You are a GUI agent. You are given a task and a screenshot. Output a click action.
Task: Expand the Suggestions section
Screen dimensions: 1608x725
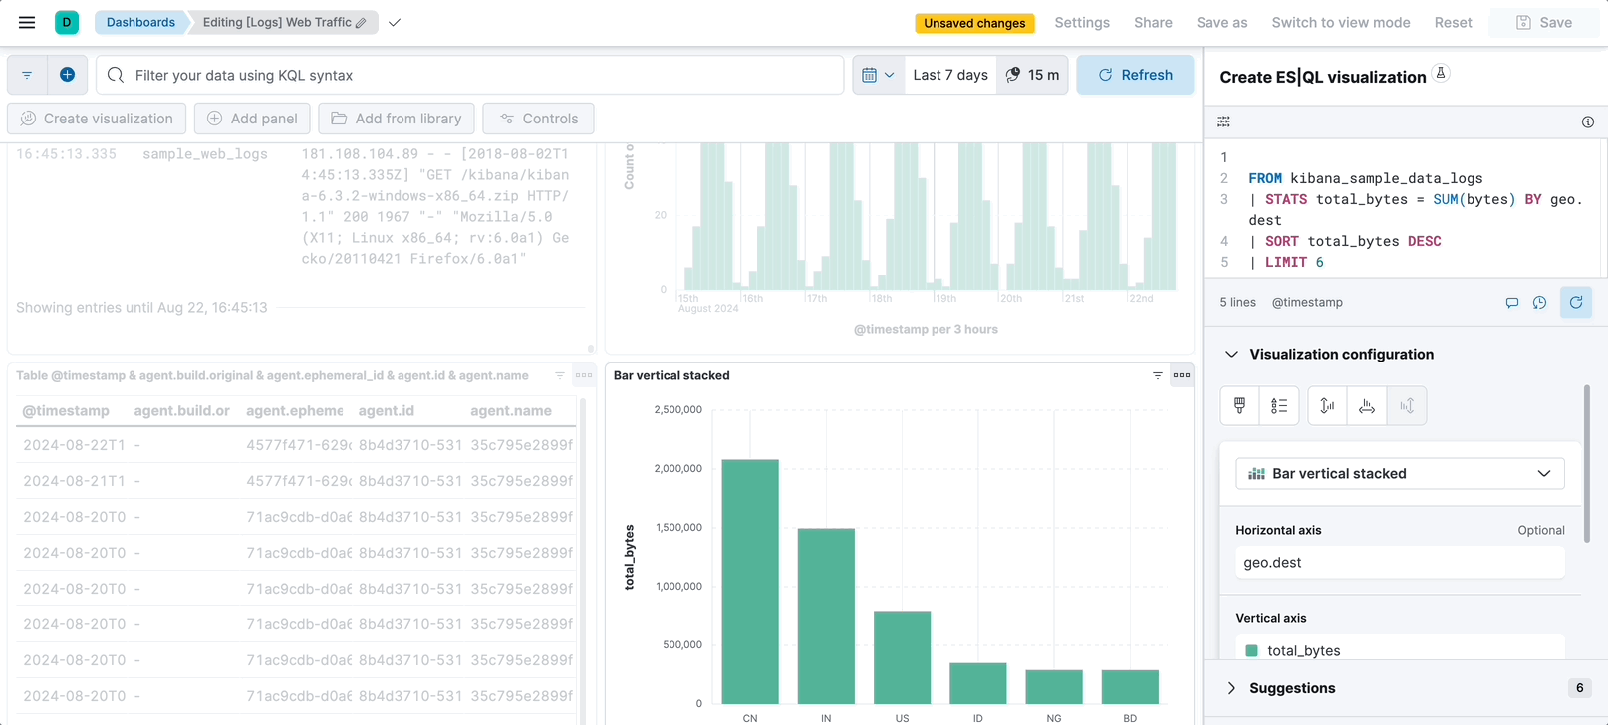click(1231, 688)
